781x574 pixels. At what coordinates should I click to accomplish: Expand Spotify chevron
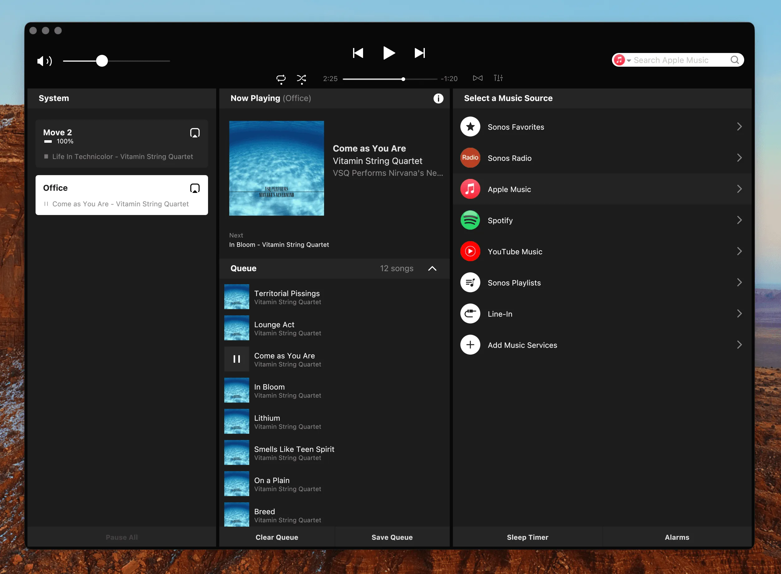click(739, 220)
